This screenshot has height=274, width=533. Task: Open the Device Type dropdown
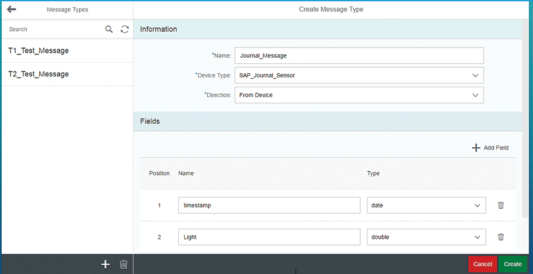click(x=474, y=75)
